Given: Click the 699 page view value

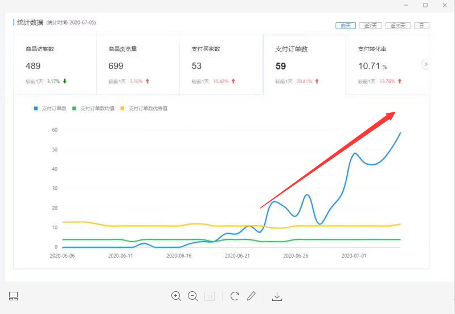Looking at the screenshot, I should coord(116,66).
